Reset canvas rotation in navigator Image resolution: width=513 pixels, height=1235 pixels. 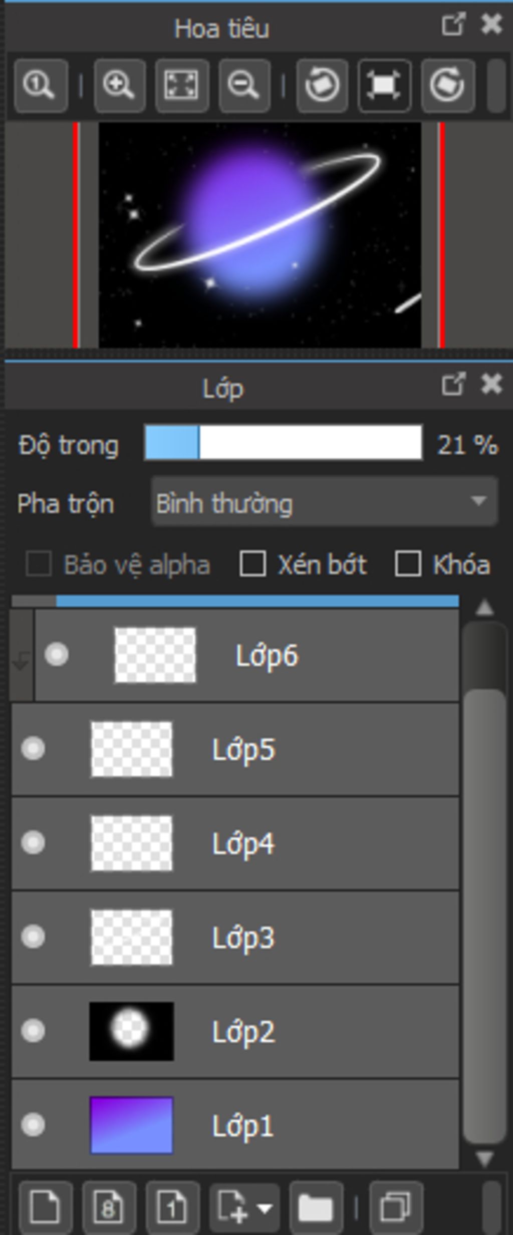pos(384,85)
